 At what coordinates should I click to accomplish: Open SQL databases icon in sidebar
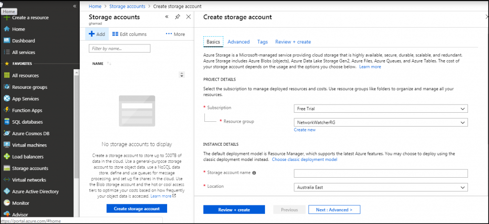pyautogui.click(x=7, y=122)
